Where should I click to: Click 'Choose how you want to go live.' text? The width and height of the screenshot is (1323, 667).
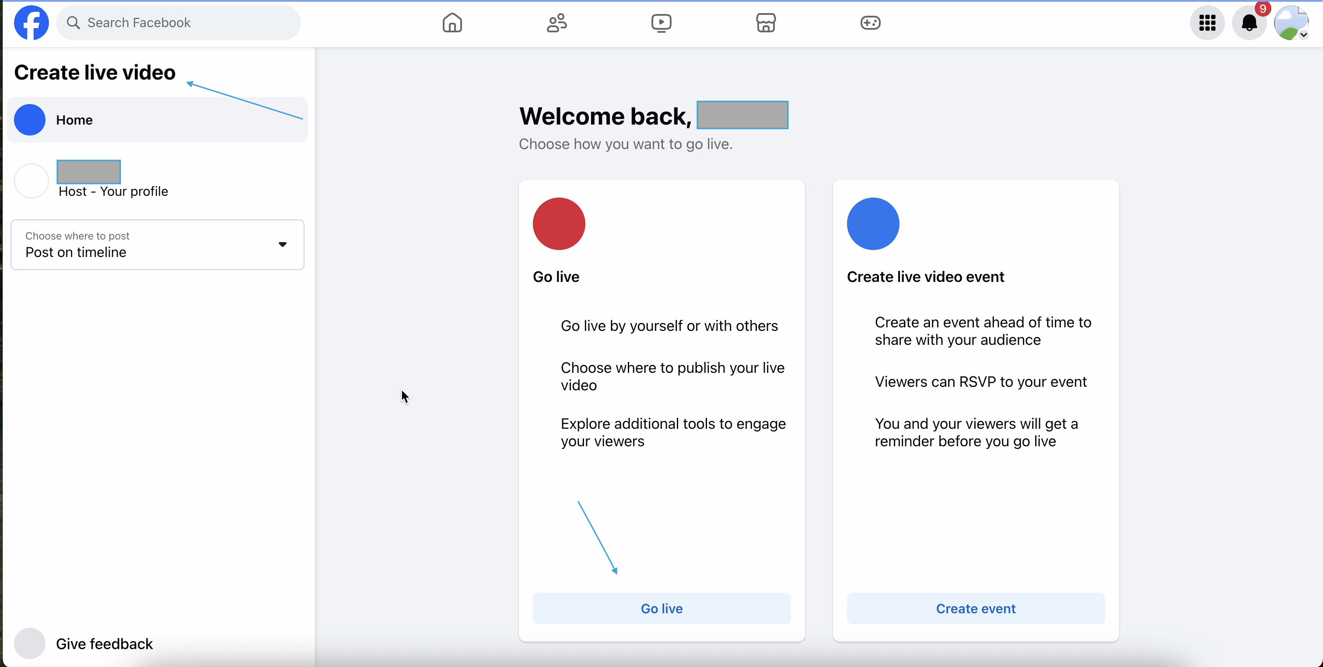coord(626,144)
